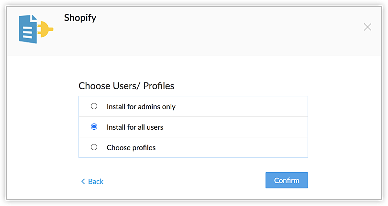This screenshot has width=388, height=206.
Task: Click the yellow plug part of logo
Action: tap(46, 30)
